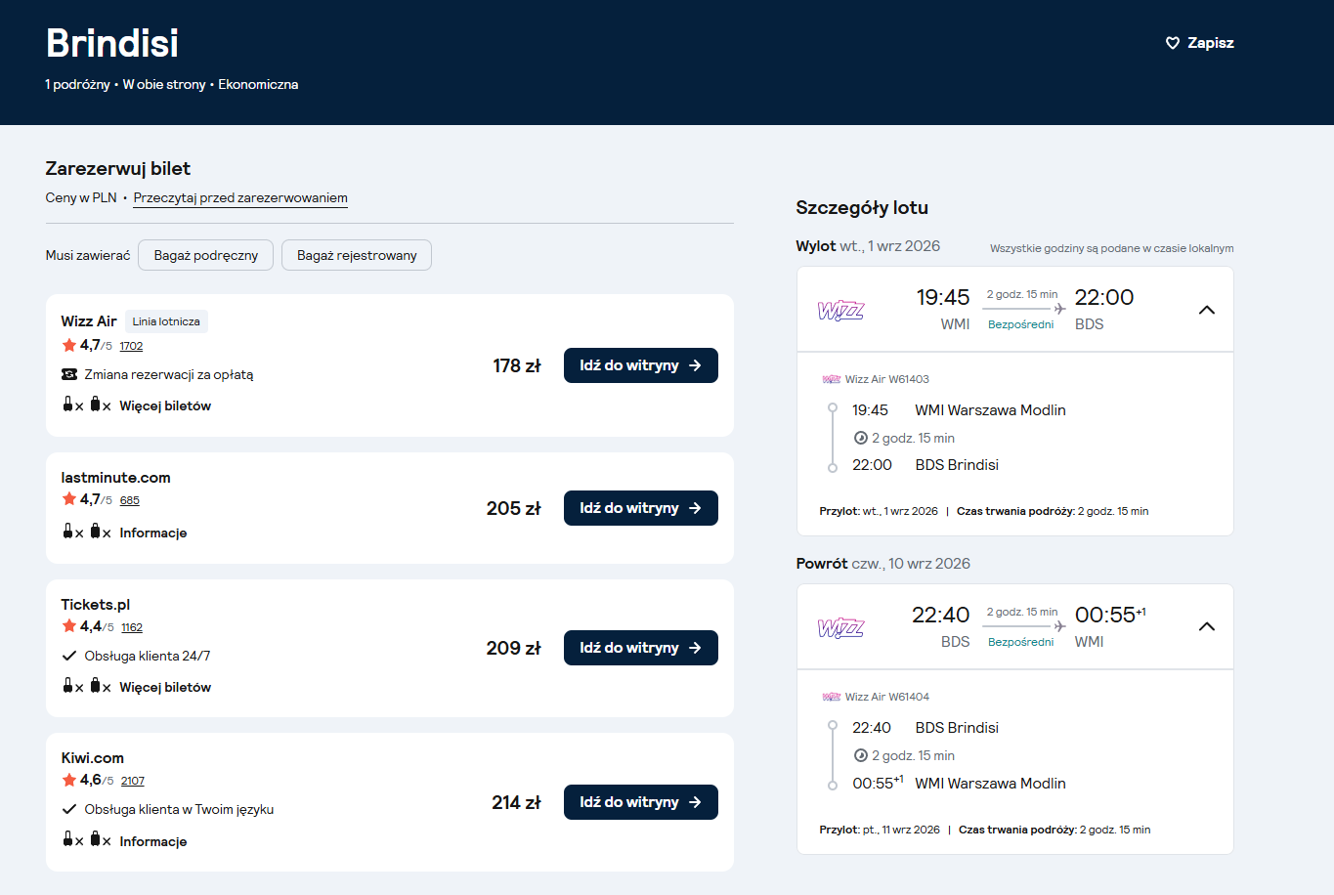Click the baggage icons in the Tickets.pl offer
This screenshot has height=895, width=1334.
point(87,686)
